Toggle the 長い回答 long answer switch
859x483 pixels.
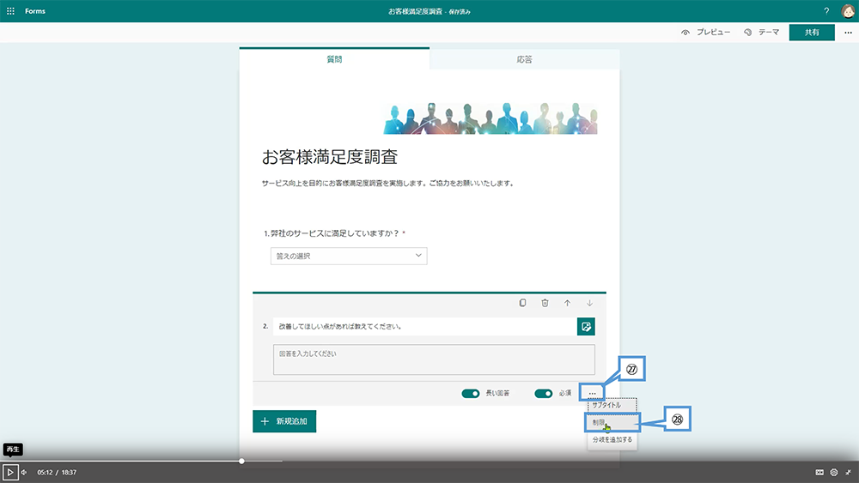point(471,393)
